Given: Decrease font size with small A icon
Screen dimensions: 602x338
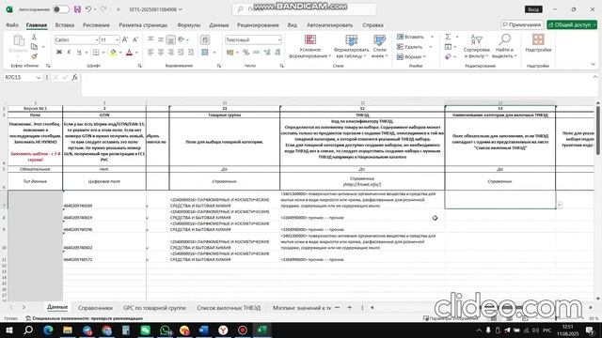Looking at the screenshot, I should (x=135, y=39).
